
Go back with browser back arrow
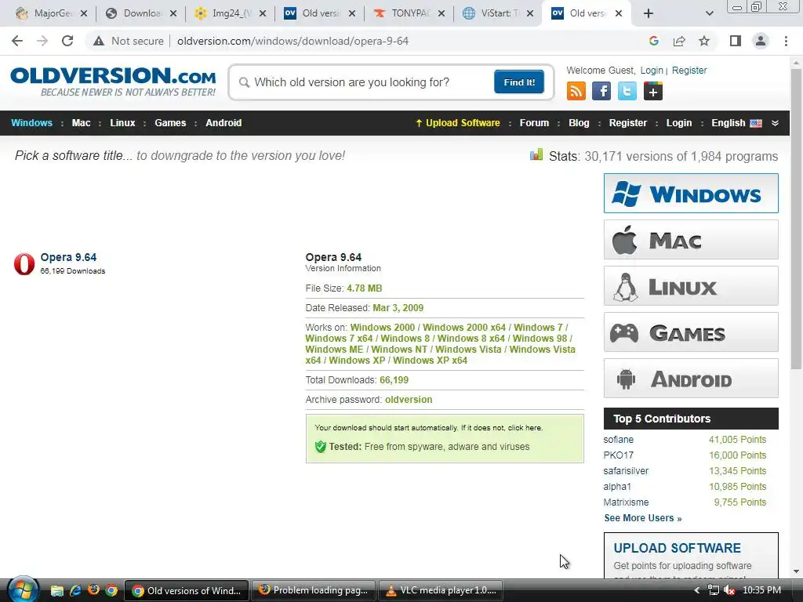click(17, 41)
